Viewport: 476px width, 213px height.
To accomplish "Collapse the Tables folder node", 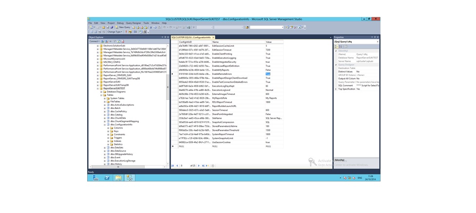I will pyautogui.click(x=101, y=95).
